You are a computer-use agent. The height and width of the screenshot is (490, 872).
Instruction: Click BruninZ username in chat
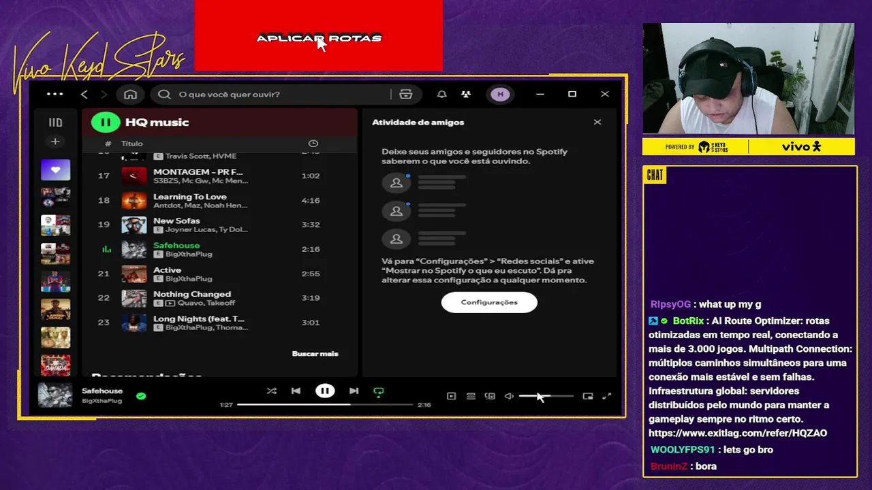click(669, 466)
